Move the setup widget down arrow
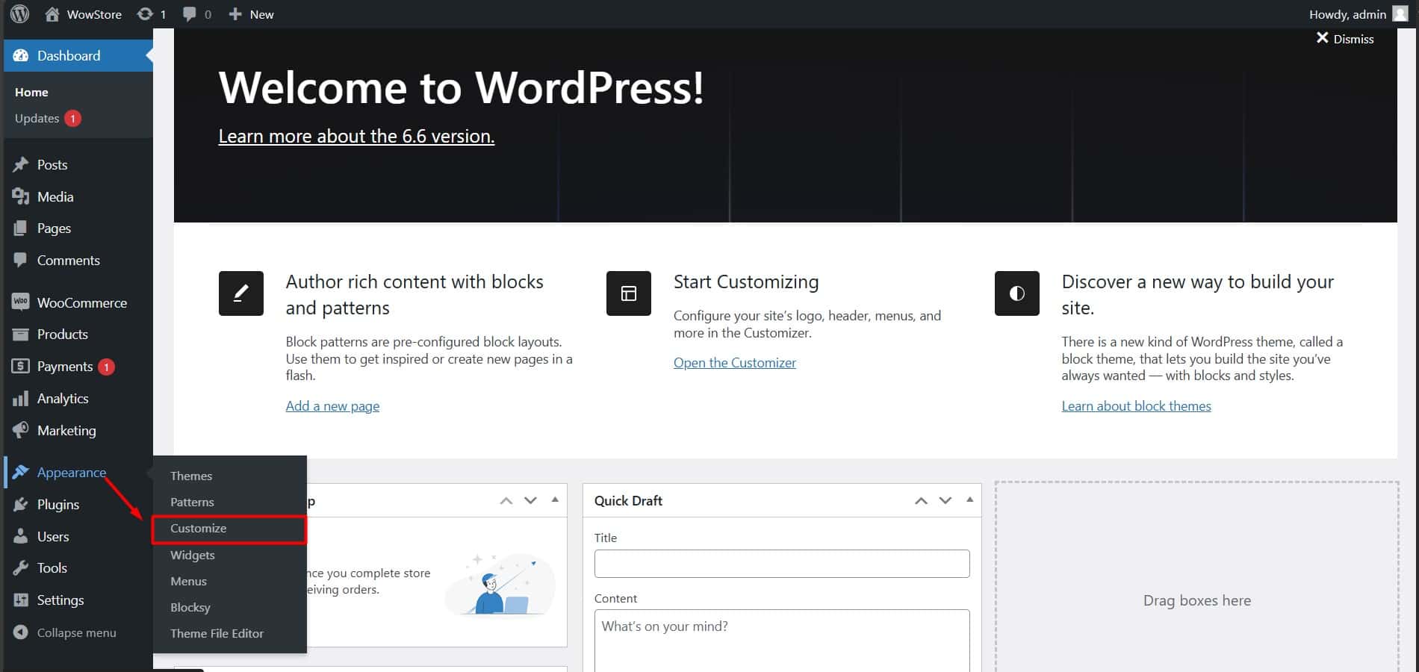1419x672 pixels. [530, 501]
